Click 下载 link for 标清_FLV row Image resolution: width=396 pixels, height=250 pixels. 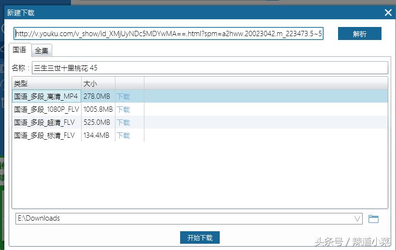[x=123, y=135]
